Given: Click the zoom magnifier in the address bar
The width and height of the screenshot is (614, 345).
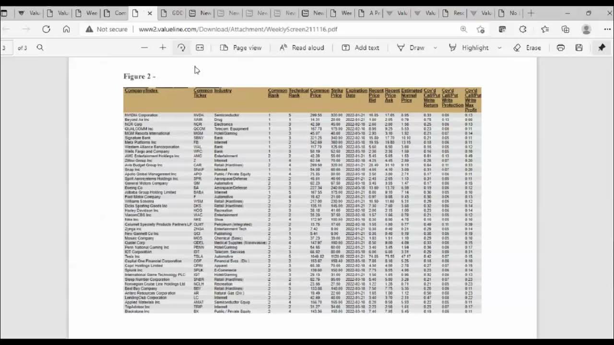Looking at the screenshot, I should click(463, 29).
